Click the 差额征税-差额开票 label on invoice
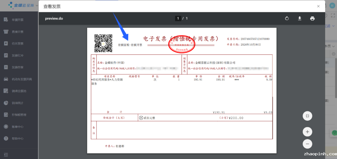This screenshot has height=159, width=337. (x=130, y=45)
